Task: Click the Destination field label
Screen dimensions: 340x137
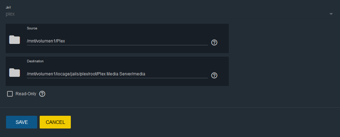Action: [35, 61]
